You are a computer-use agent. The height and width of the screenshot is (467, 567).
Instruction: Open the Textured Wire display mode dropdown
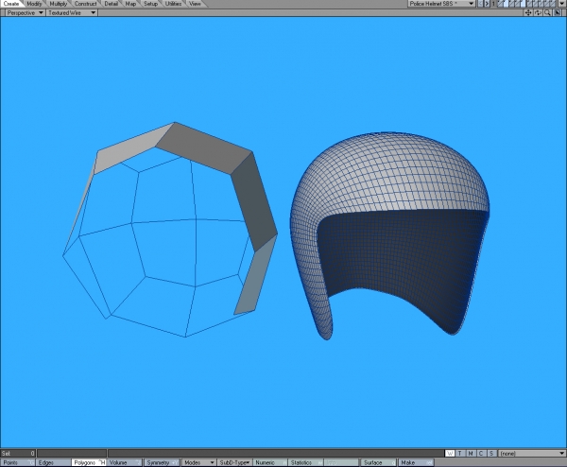[x=72, y=12]
